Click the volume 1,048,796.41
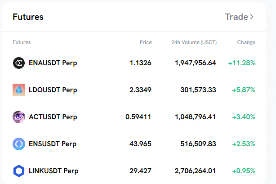 (x=196, y=117)
